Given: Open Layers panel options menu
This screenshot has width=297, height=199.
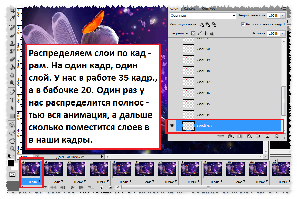Looking at the screenshot, I should 284,8.
